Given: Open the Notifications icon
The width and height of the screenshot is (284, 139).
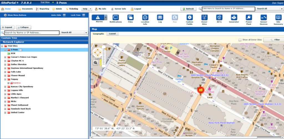Looking at the screenshot, I should [x=116, y=17].
